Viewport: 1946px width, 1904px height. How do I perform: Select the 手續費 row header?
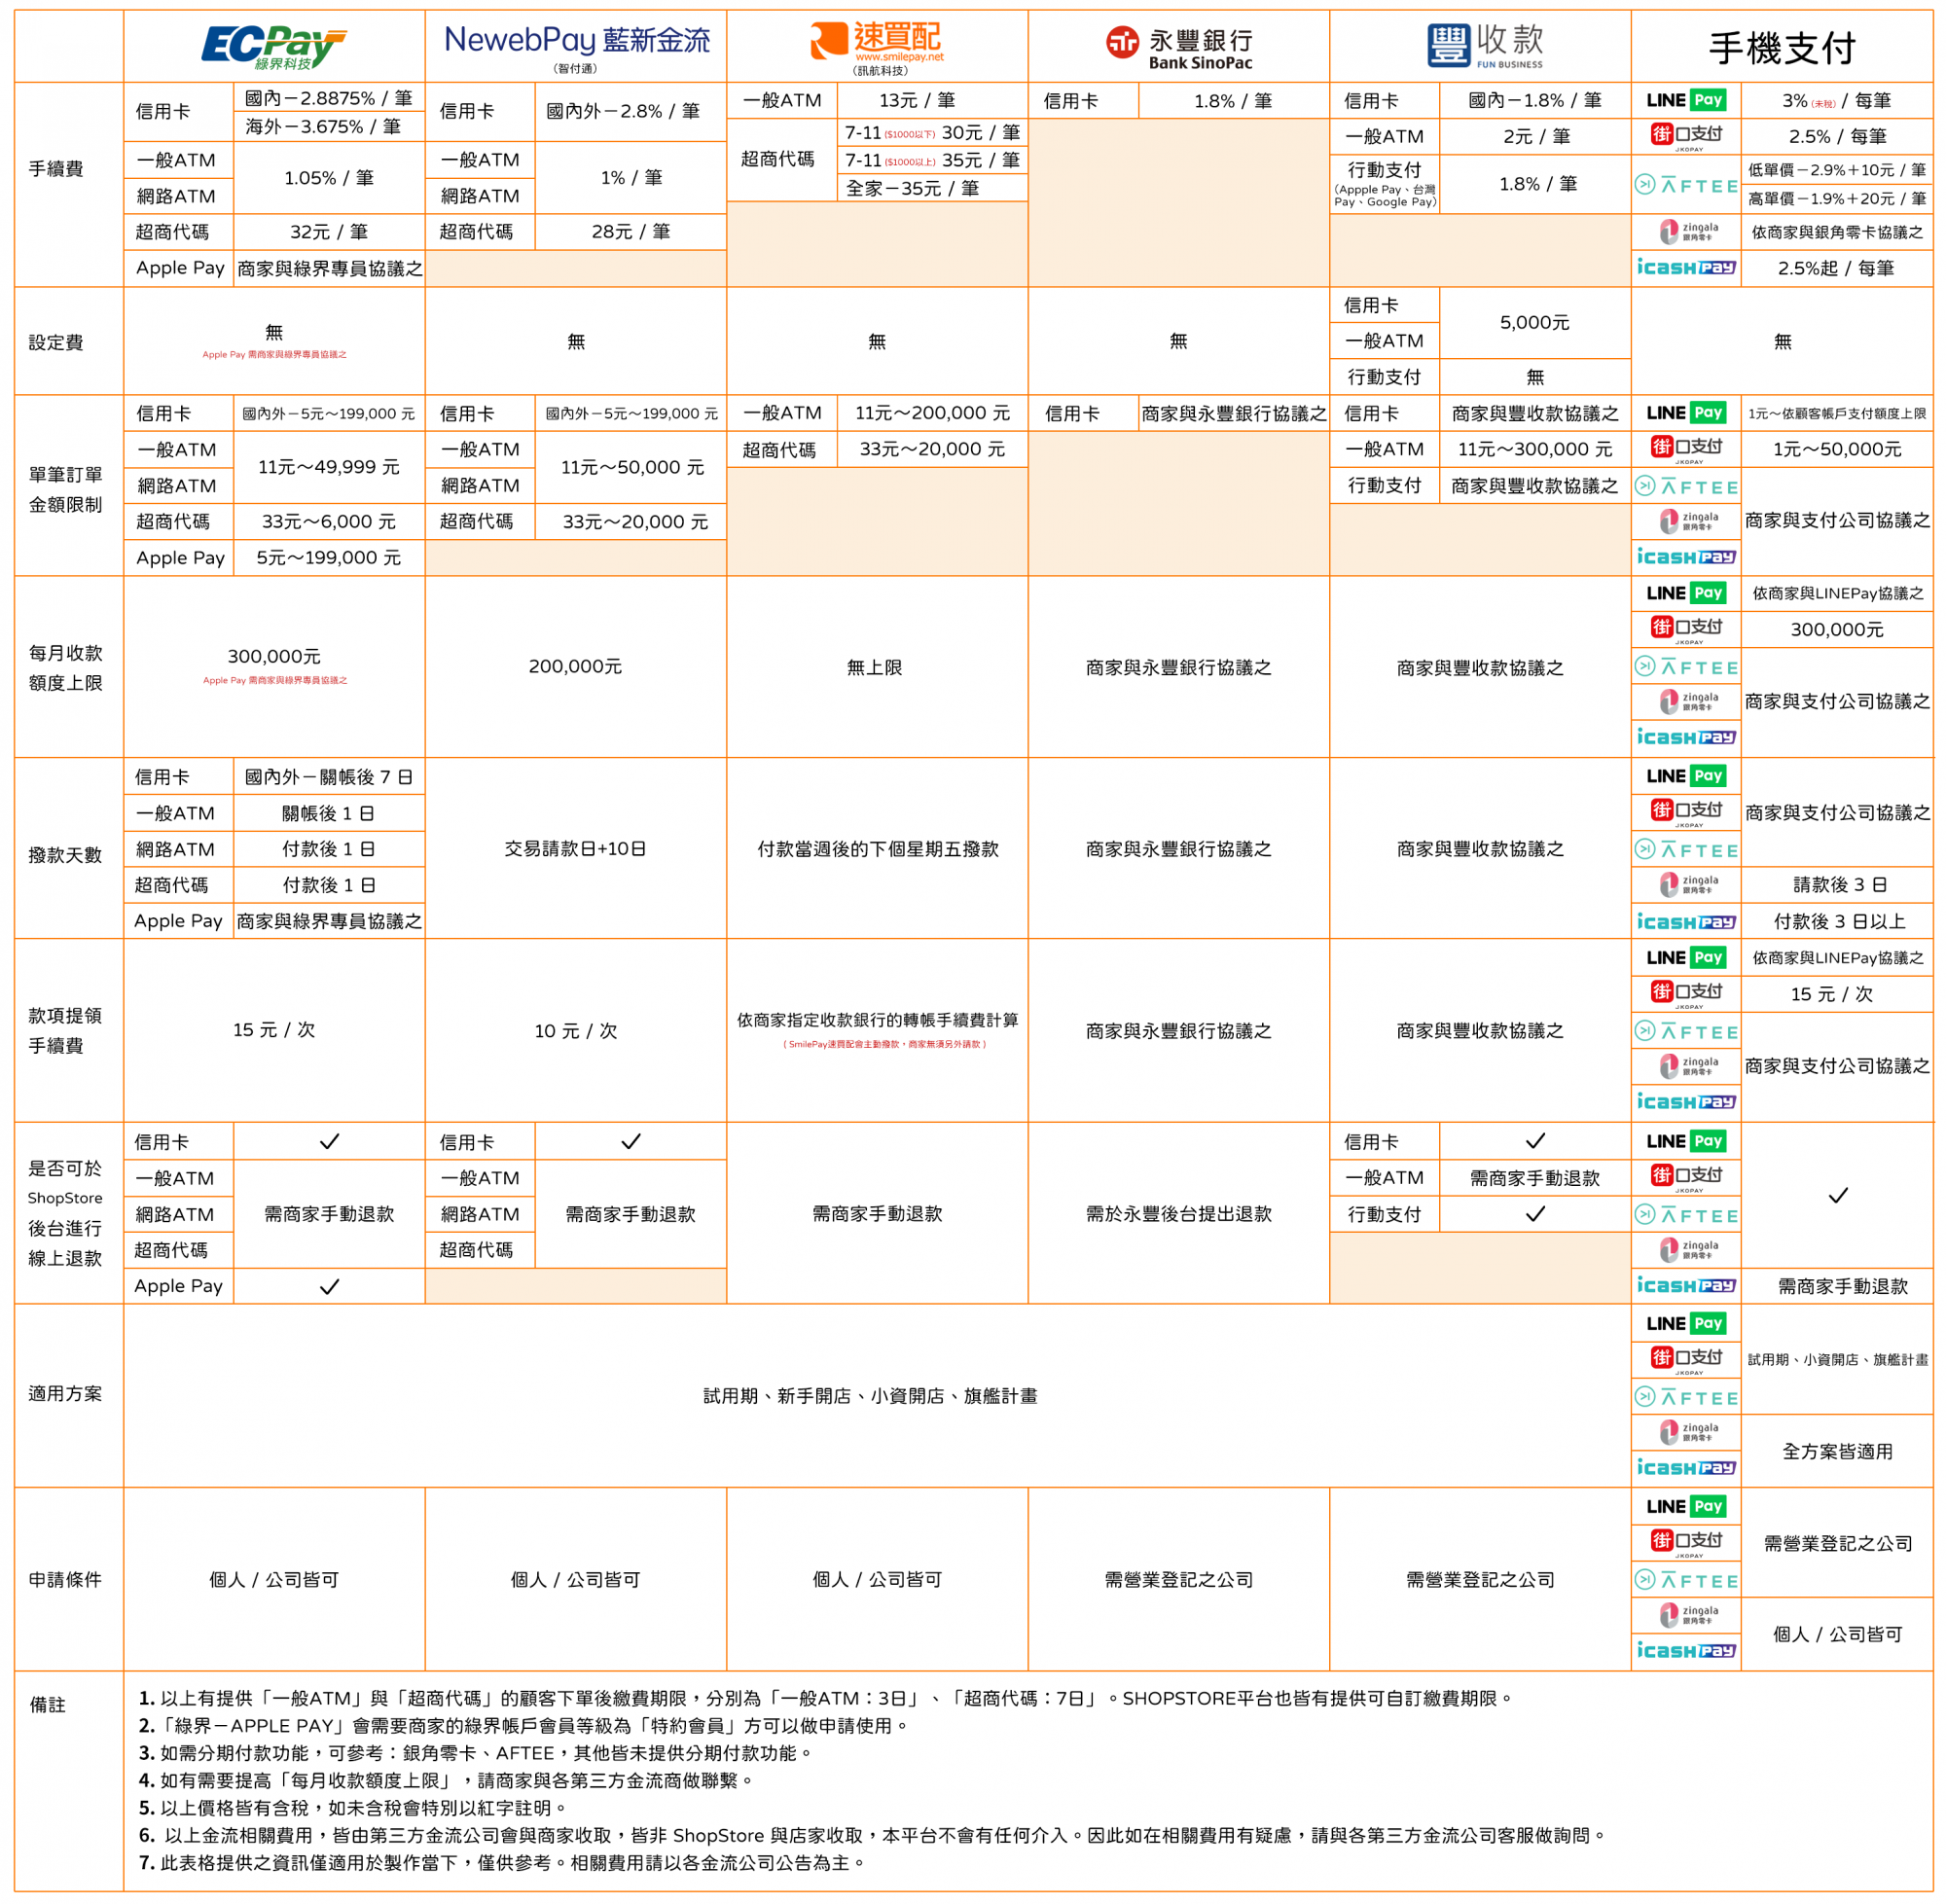tap(56, 169)
